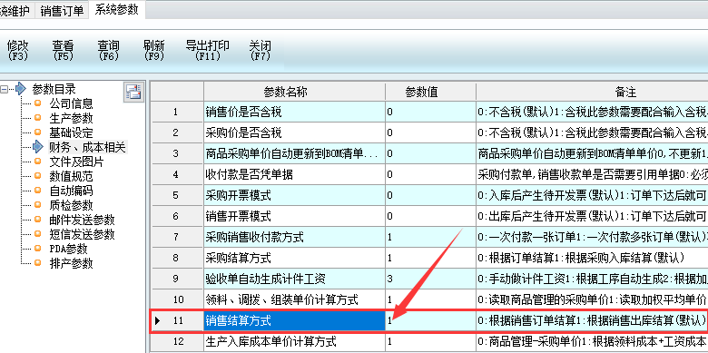708x353 pixels.
Task: Click the parameter value cell of 销售结算方式
Action: point(430,321)
